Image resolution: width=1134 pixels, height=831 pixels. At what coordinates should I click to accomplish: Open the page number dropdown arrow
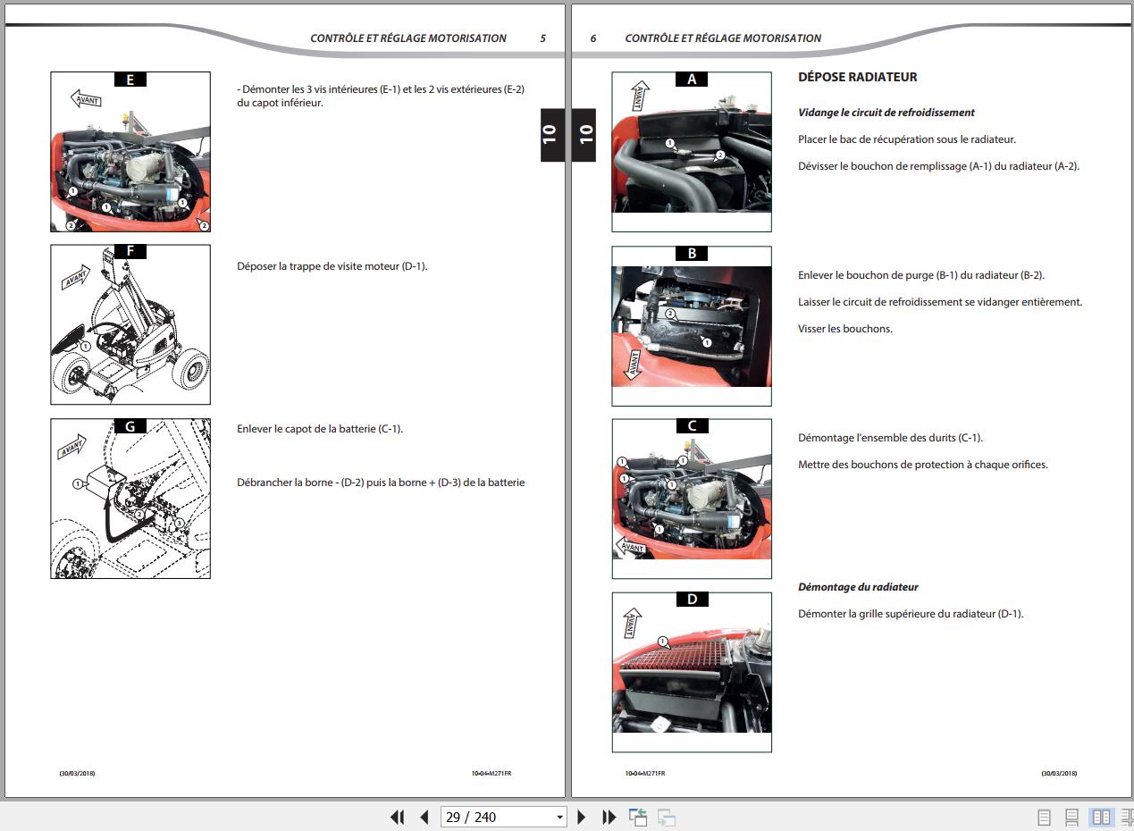point(560,817)
